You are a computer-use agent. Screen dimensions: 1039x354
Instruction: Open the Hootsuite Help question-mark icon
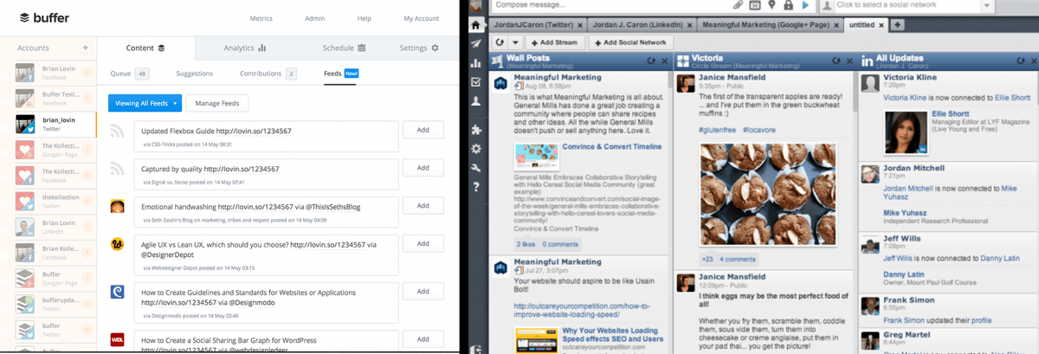[476, 187]
